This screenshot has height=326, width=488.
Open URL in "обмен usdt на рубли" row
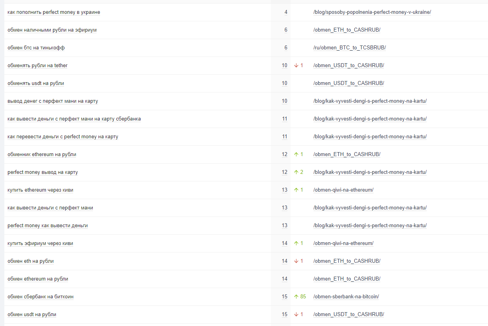349,315
